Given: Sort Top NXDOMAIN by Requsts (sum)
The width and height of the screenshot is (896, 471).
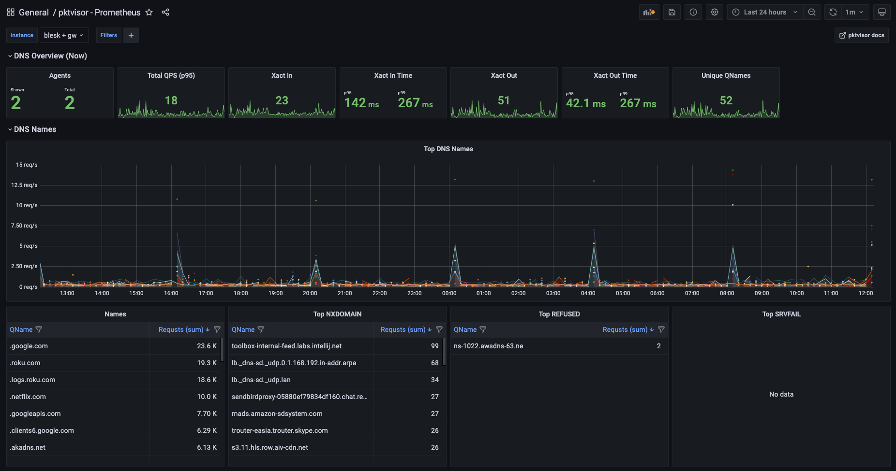Looking at the screenshot, I should pos(406,329).
